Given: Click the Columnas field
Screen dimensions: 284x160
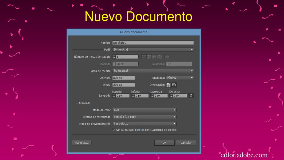Looking at the screenshot, I should (x=180, y=64).
